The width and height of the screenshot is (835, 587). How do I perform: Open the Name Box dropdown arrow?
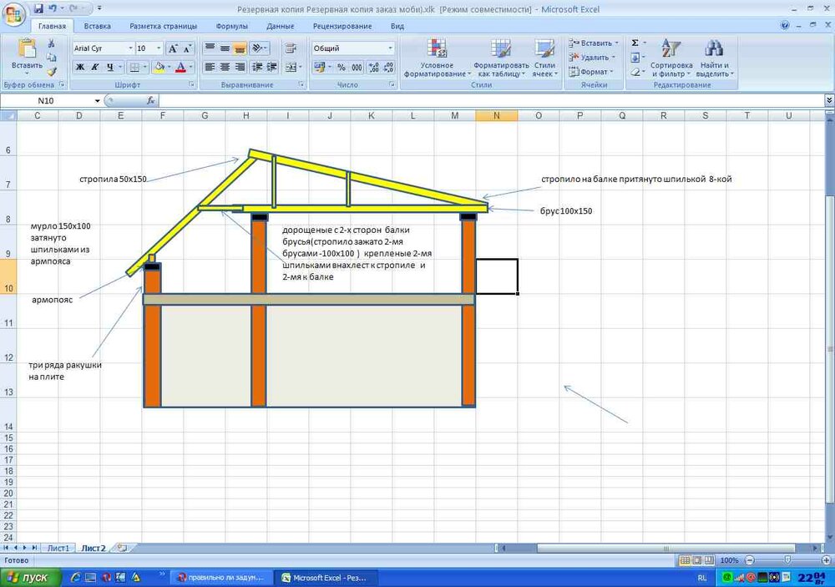[98, 100]
